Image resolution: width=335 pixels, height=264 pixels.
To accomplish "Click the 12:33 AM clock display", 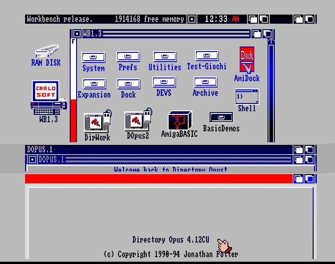I will point(222,19).
